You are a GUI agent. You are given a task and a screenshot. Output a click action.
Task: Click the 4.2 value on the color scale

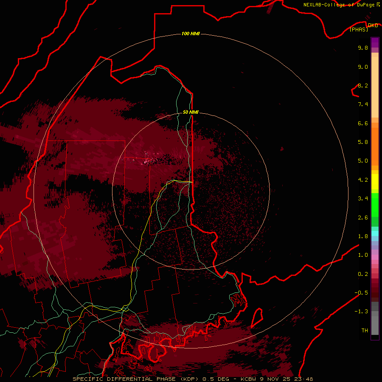[x=363, y=180]
